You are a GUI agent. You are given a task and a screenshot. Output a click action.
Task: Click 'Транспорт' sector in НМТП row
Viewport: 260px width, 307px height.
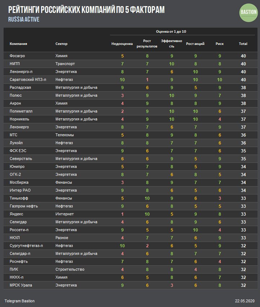coord(65,64)
